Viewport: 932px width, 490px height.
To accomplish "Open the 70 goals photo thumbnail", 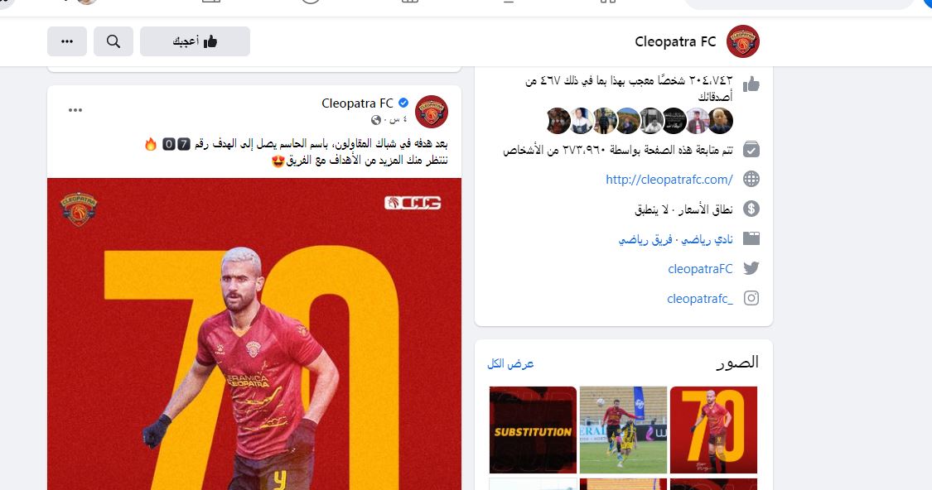I will (713, 430).
